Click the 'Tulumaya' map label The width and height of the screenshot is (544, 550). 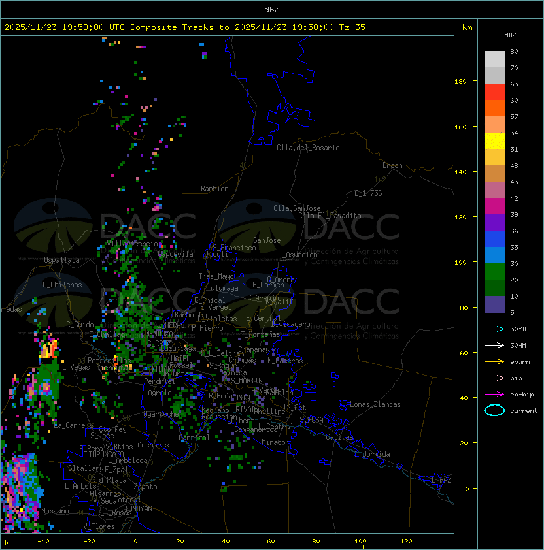click(x=223, y=288)
